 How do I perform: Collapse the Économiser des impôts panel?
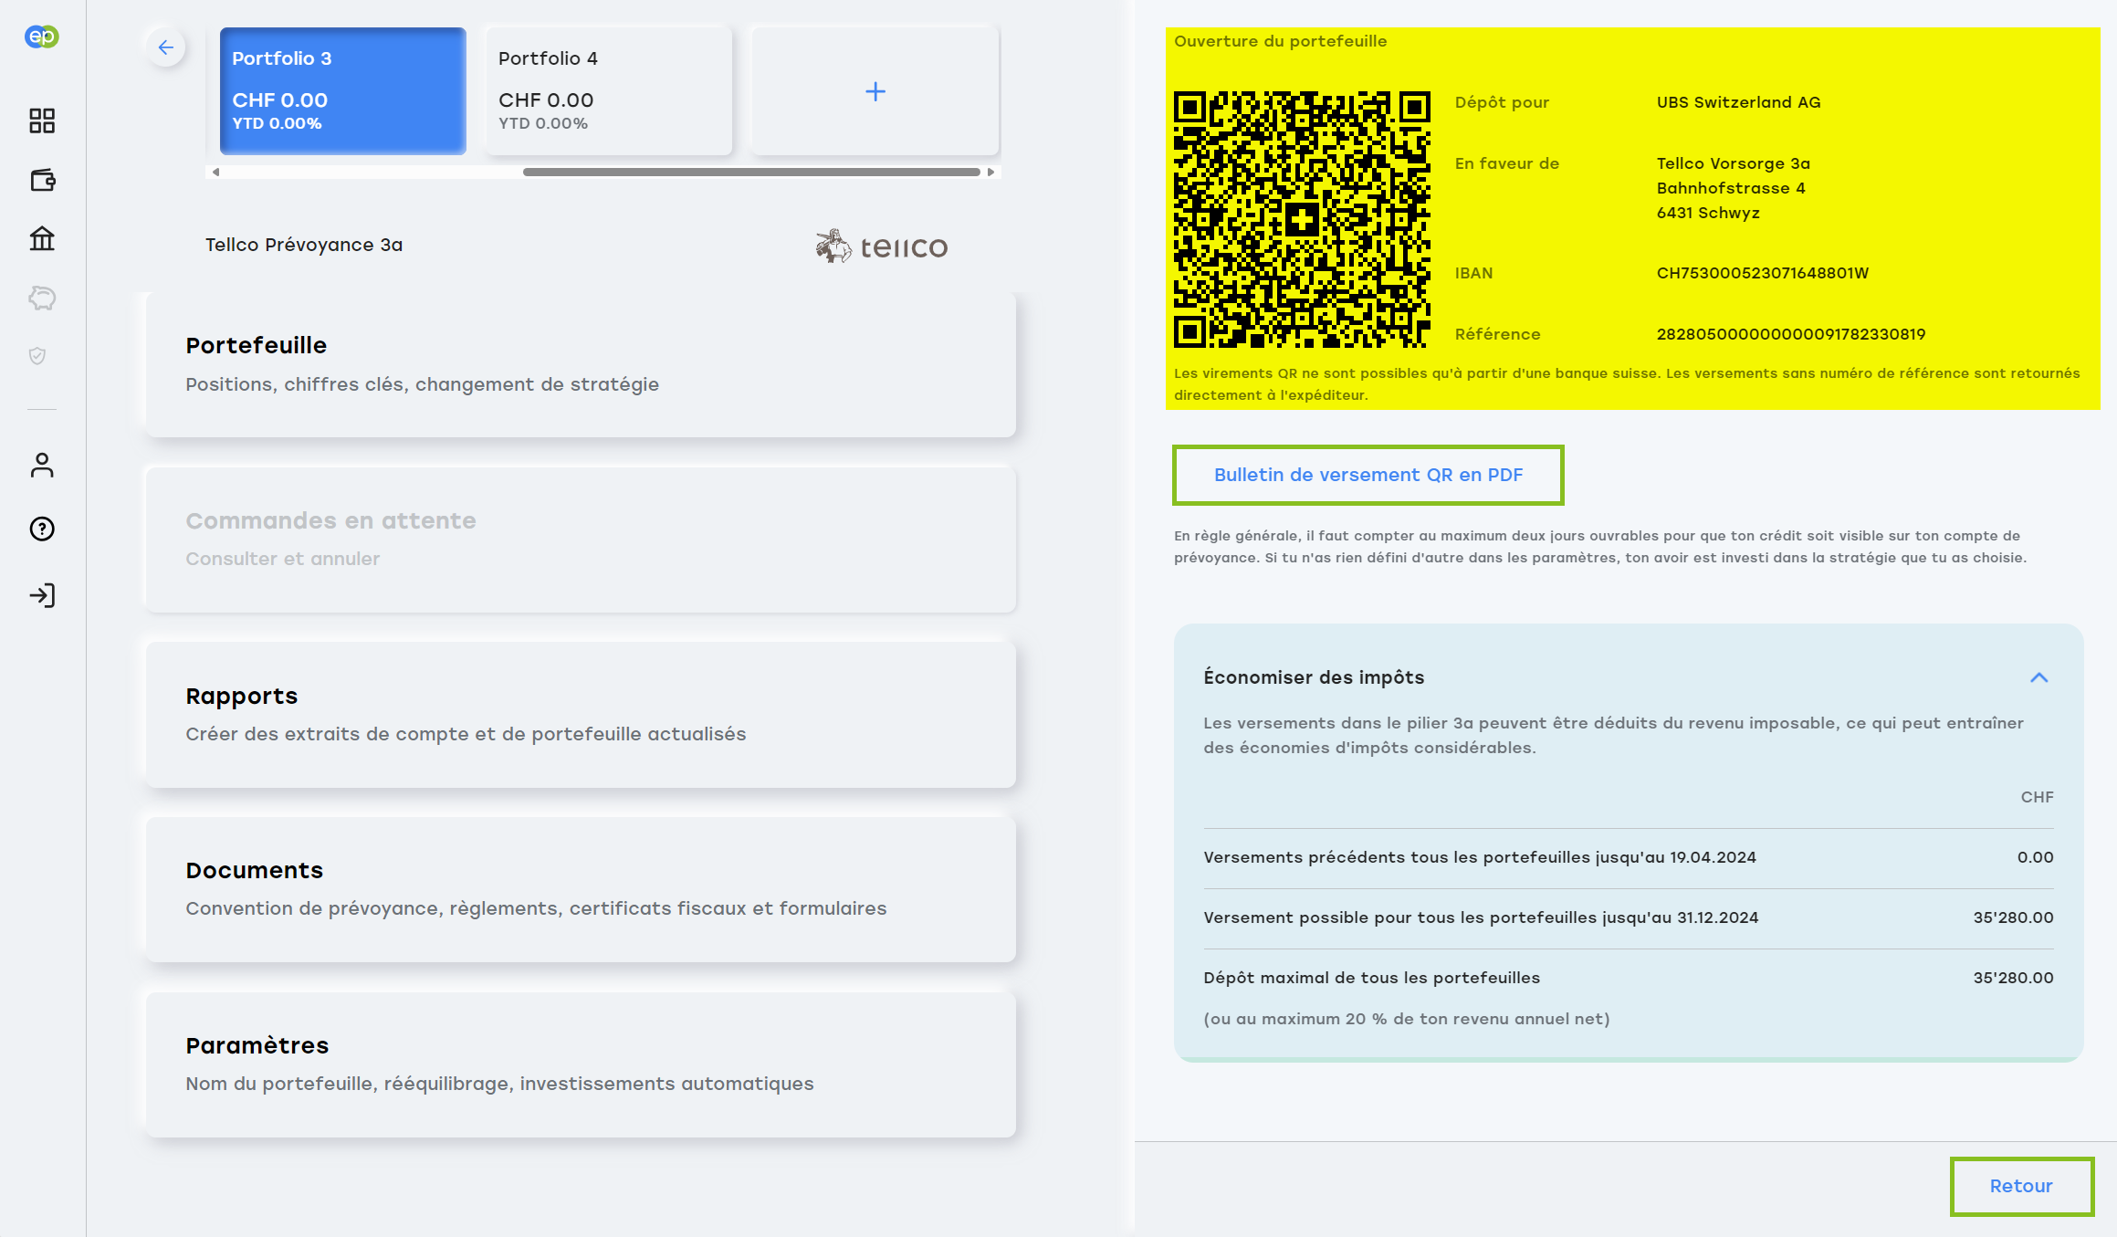(2038, 677)
